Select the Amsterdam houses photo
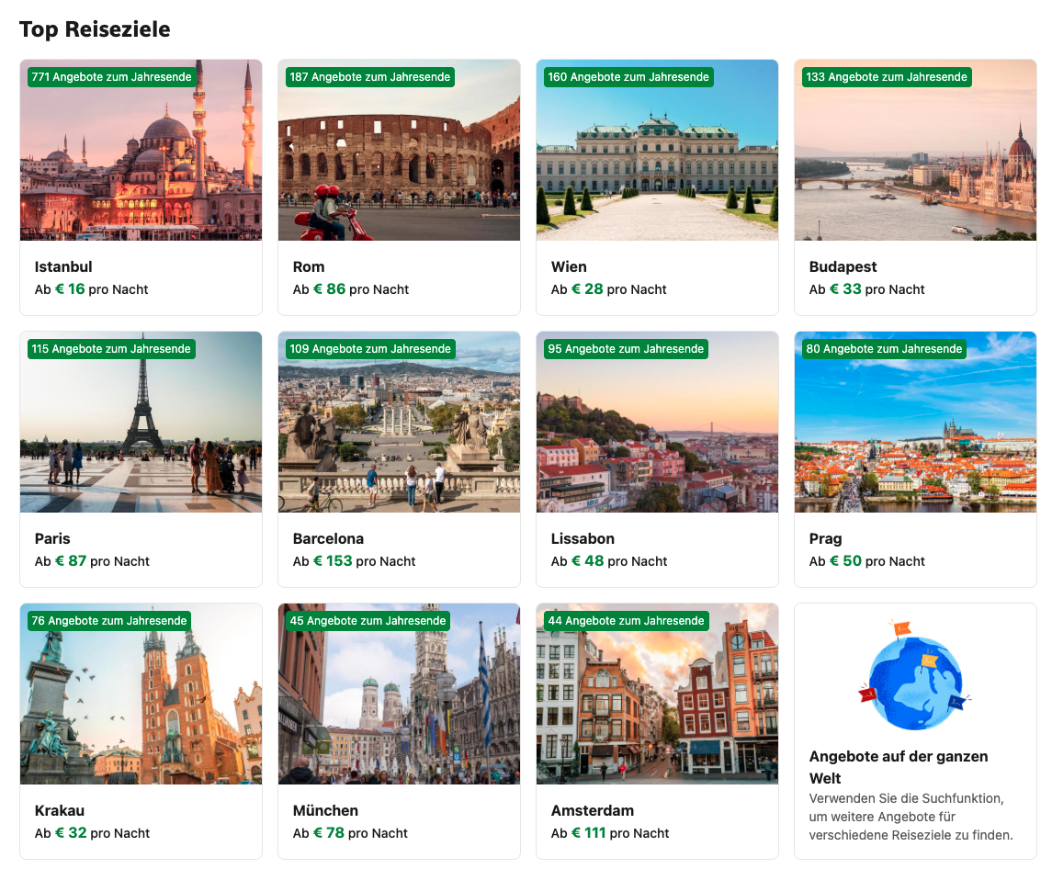This screenshot has width=1052, height=869. tap(658, 694)
